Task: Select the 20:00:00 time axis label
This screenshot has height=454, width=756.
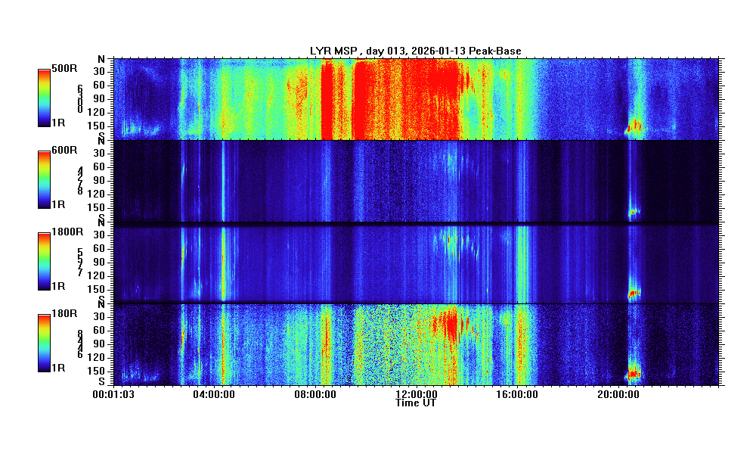Action: 618,393
